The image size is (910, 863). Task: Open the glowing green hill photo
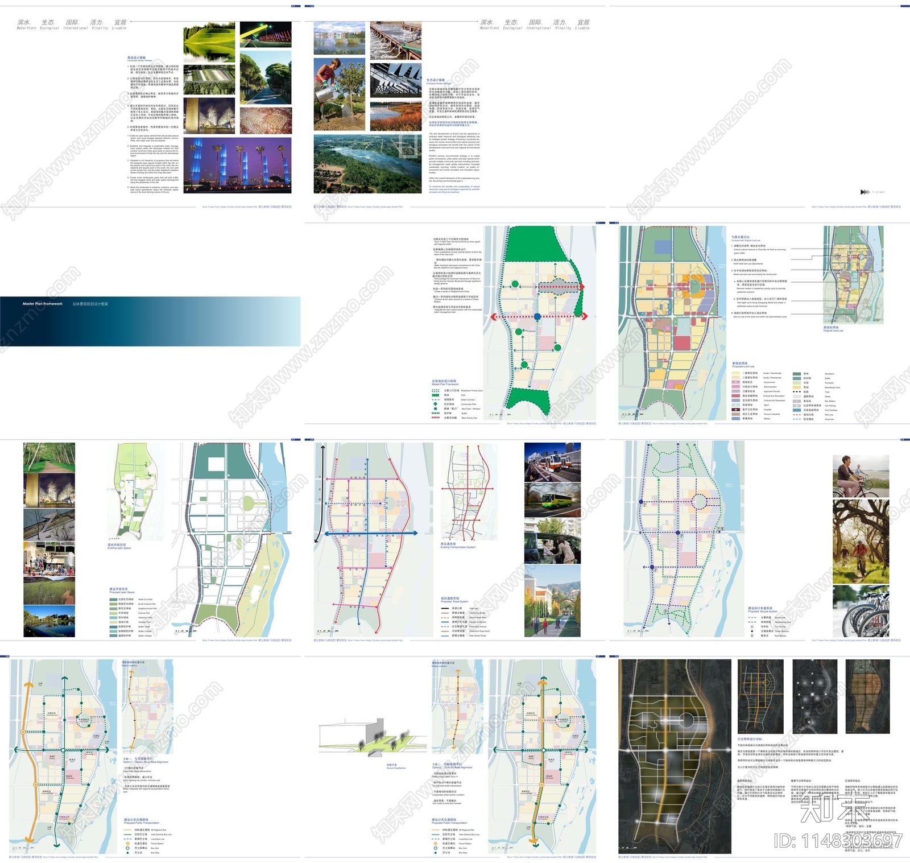point(209,42)
